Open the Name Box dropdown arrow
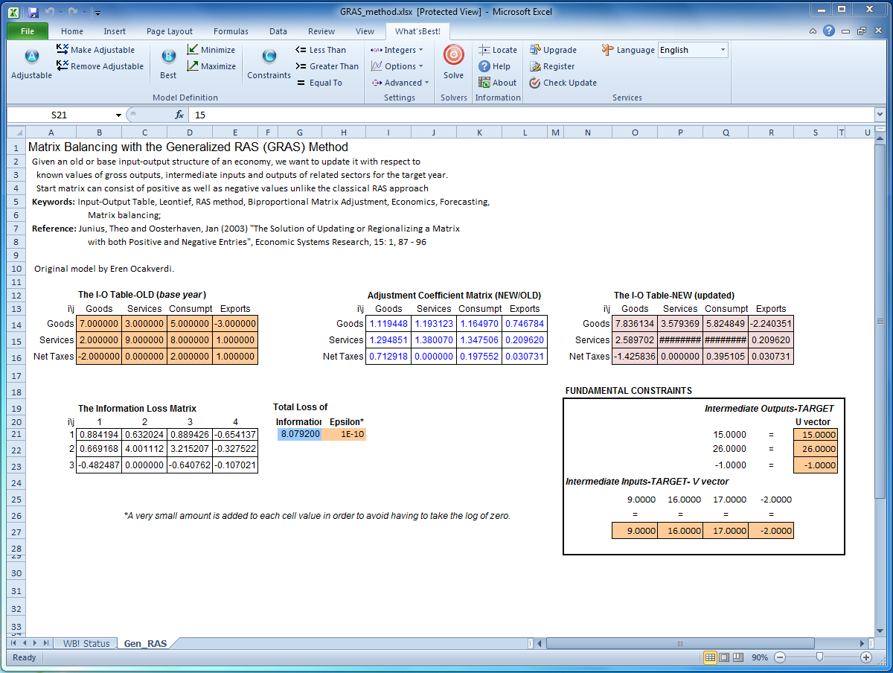 (x=118, y=115)
